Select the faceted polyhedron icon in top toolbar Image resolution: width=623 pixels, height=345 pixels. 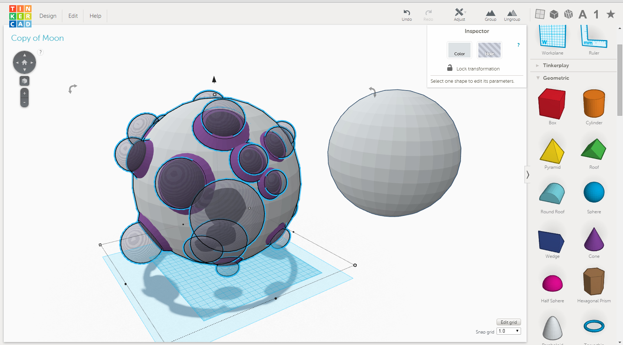click(568, 14)
